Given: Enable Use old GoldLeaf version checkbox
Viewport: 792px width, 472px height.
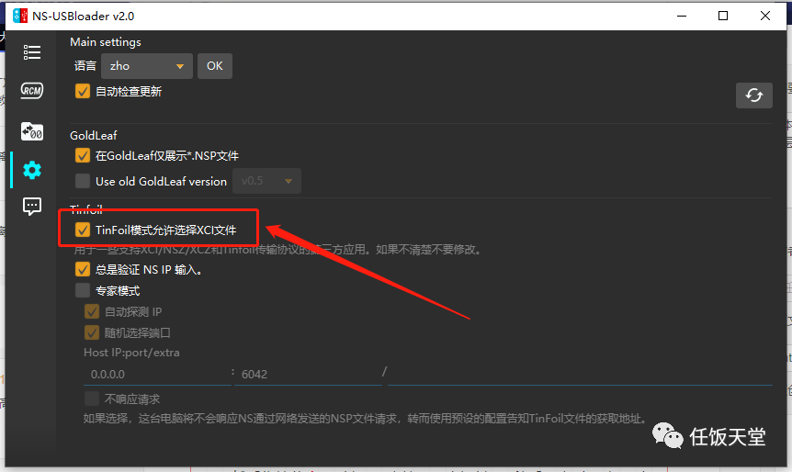Looking at the screenshot, I should click(83, 181).
